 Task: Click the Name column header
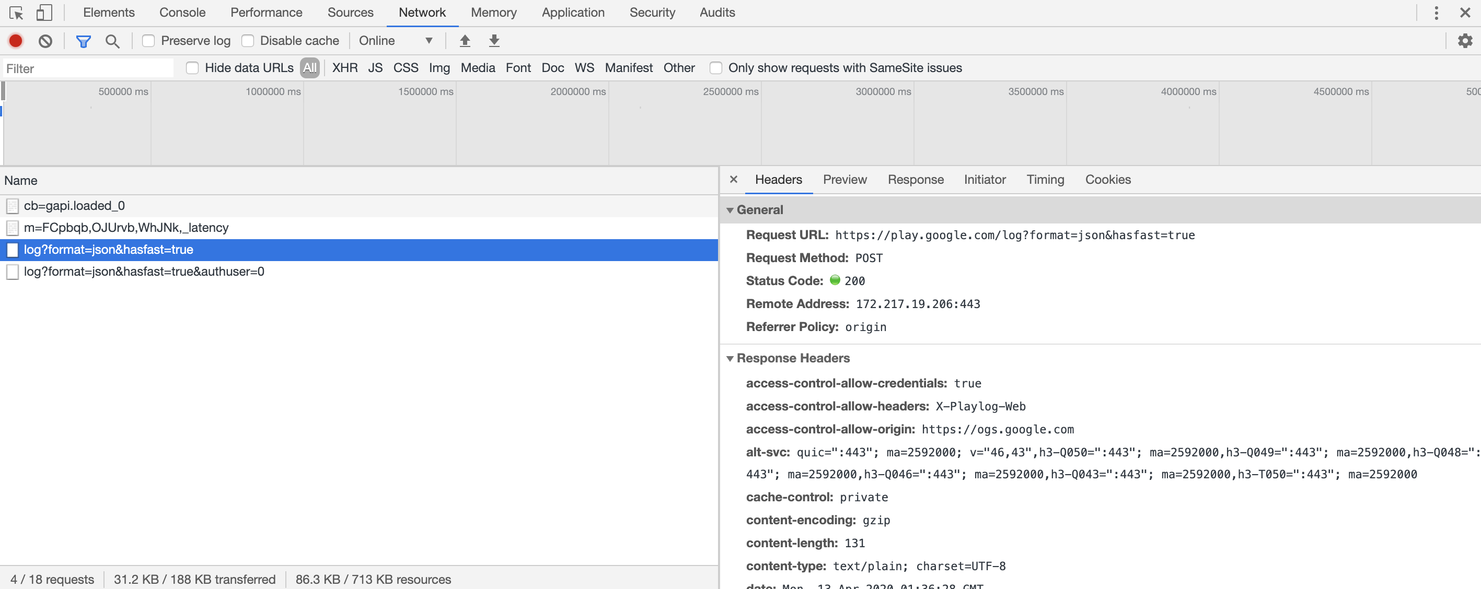358,181
